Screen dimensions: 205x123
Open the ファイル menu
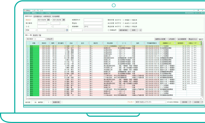point(27,13)
